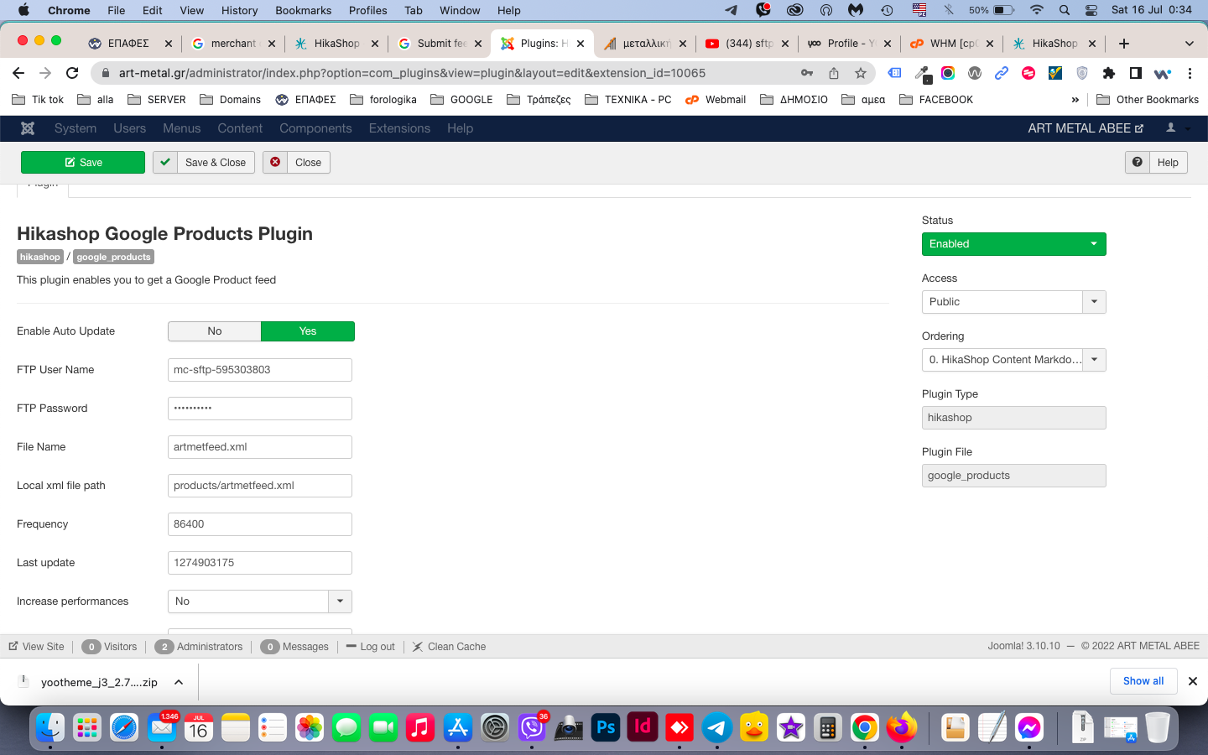Open Control Center in menu bar
The height and width of the screenshot is (755, 1208).
(x=1091, y=10)
